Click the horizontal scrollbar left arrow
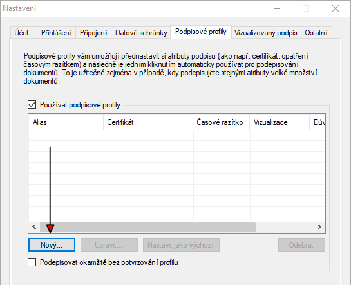Viewport: 351px width, 285px height. (x=34, y=227)
